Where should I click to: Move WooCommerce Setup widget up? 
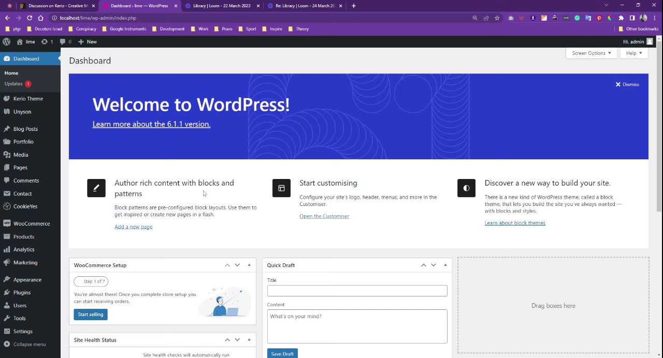(227, 265)
